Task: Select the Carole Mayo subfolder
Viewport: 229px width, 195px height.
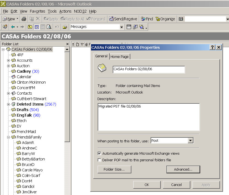Action: click(x=32, y=170)
